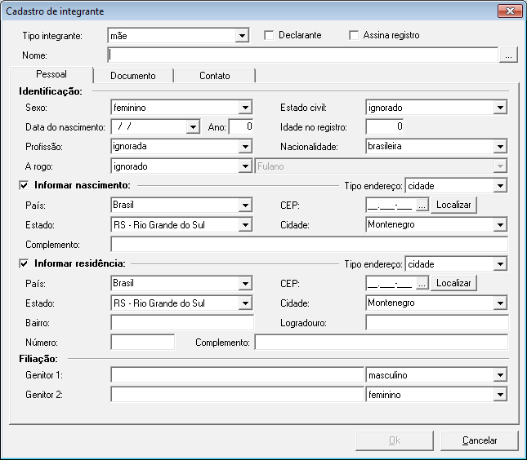Enable the Declarante checkbox
The image size is (527, 460).
[269, 35]
